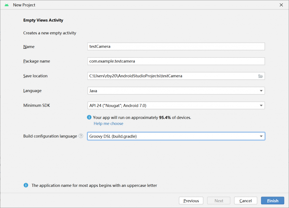Click the 'Creates a new empty activity' description
289x208 pixels.
pos(50,33)
